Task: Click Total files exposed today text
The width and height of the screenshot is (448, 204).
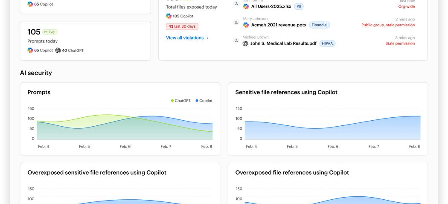Action: coord(192,7)
